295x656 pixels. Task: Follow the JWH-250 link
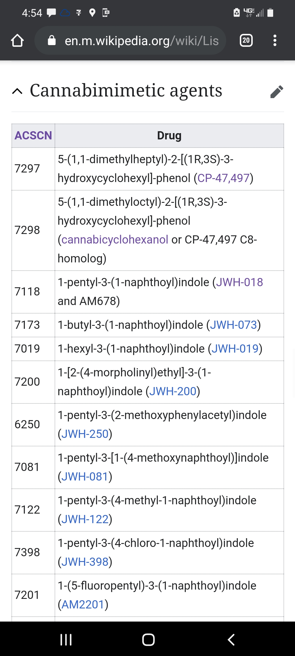tap(85, 434)
